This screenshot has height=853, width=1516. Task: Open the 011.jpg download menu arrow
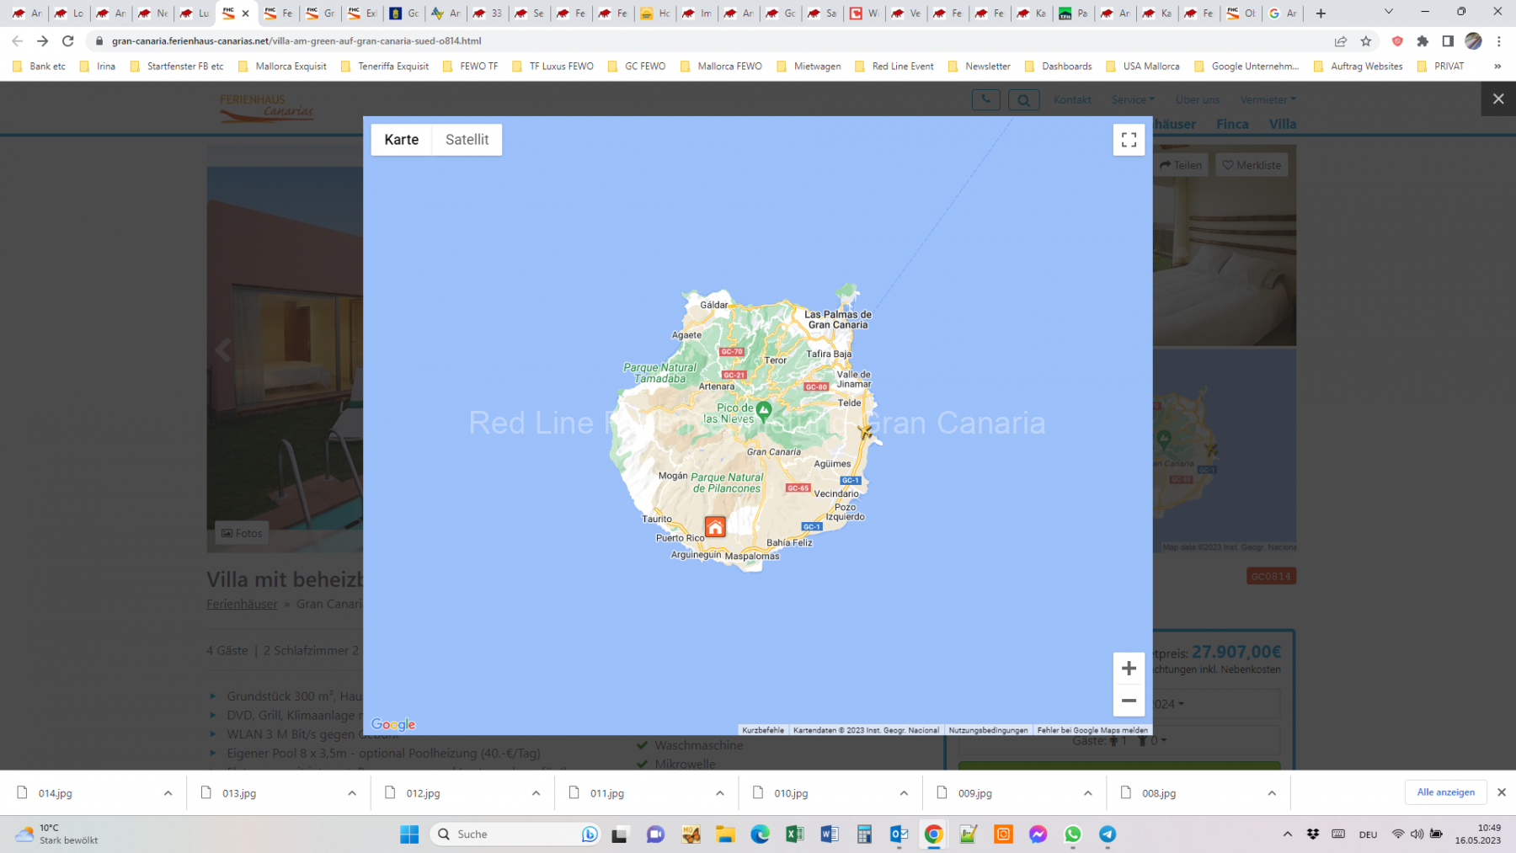point(720,793)
